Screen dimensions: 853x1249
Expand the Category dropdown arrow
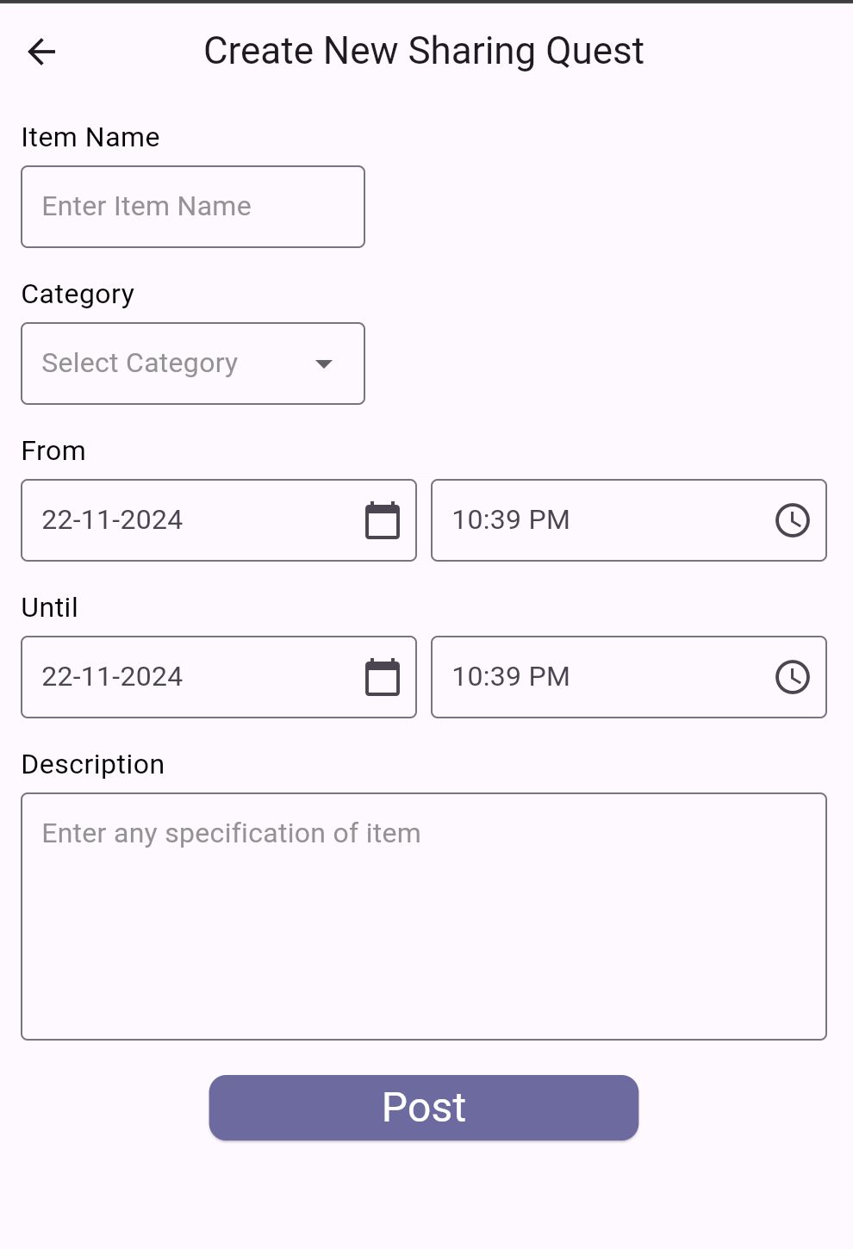pos(324,364)
